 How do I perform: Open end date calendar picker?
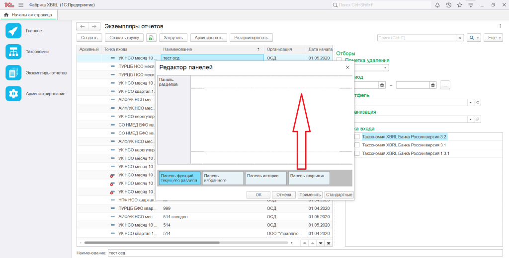tap(433, 85)
